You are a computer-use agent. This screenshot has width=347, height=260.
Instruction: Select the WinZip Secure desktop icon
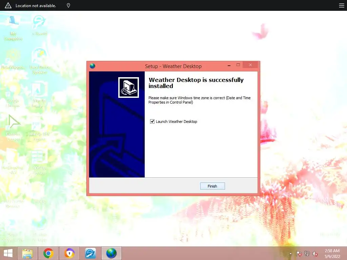coord(39,162)
